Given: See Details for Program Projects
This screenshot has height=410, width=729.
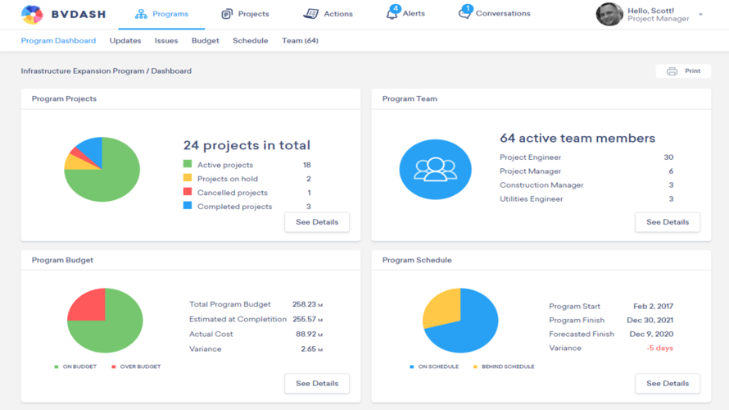Looking at the screenshot, I should click(x=317, y=222).
